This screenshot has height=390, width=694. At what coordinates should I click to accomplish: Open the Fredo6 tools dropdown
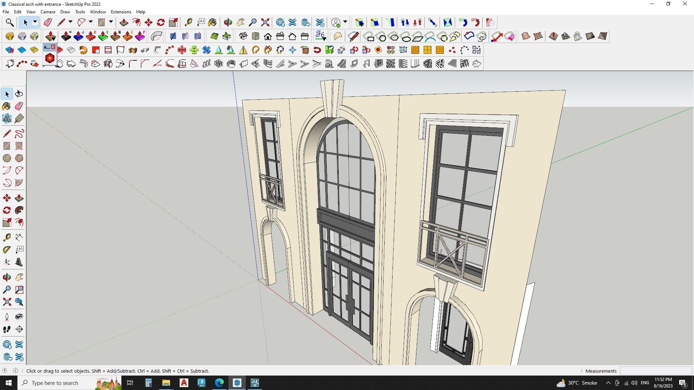coord(321,36)
